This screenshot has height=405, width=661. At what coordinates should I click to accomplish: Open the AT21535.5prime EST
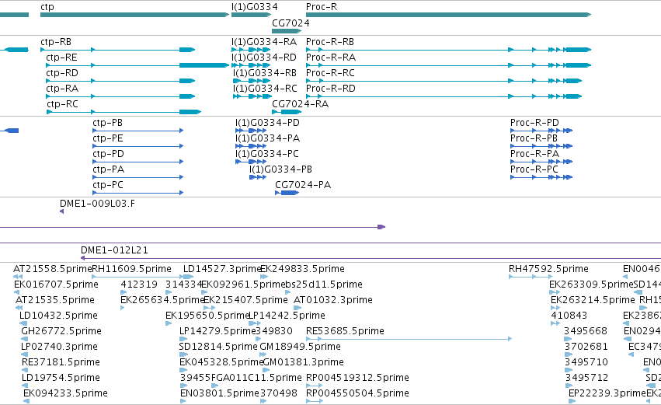point(55,300)
